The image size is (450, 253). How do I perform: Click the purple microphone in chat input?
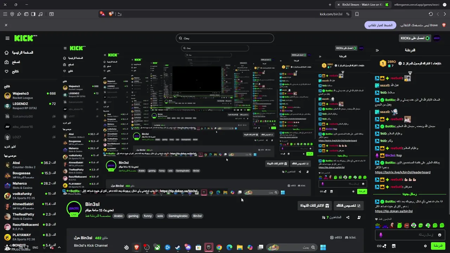(380, 235)
